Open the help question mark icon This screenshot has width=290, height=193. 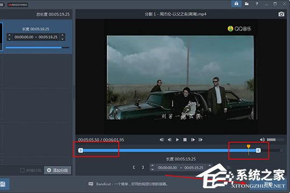tap(257, 4)
